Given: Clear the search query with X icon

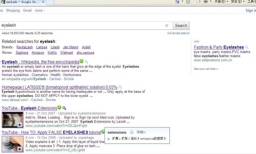Looking at the screenshot, I should 167,26.
